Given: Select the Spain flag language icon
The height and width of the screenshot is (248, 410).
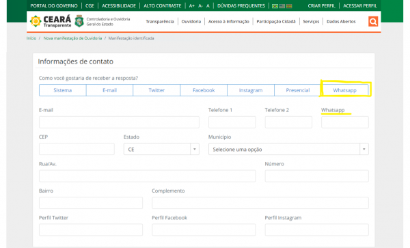Looking at the screenshot, I should [x=289, y=6].
